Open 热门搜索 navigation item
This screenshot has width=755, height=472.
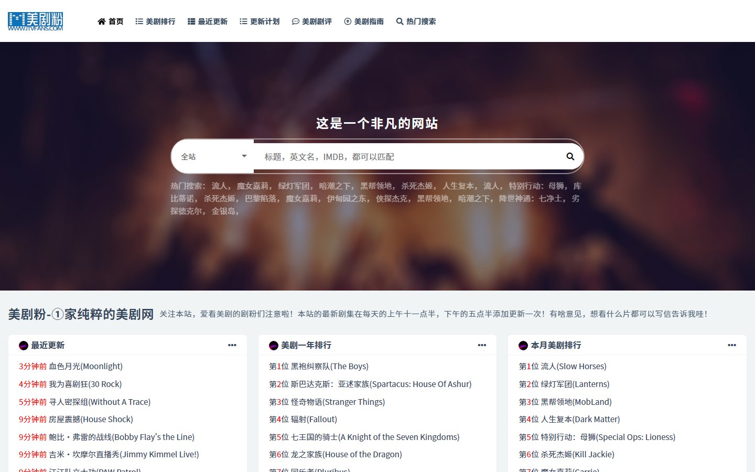click(x=416, y=22)
